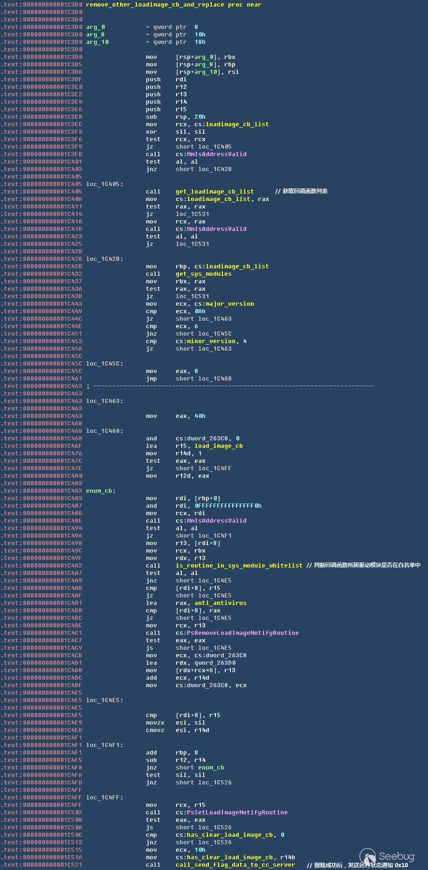Select the loc_1C45C: label
Viewport: 428px width, 870px height.
pos(105,364)
